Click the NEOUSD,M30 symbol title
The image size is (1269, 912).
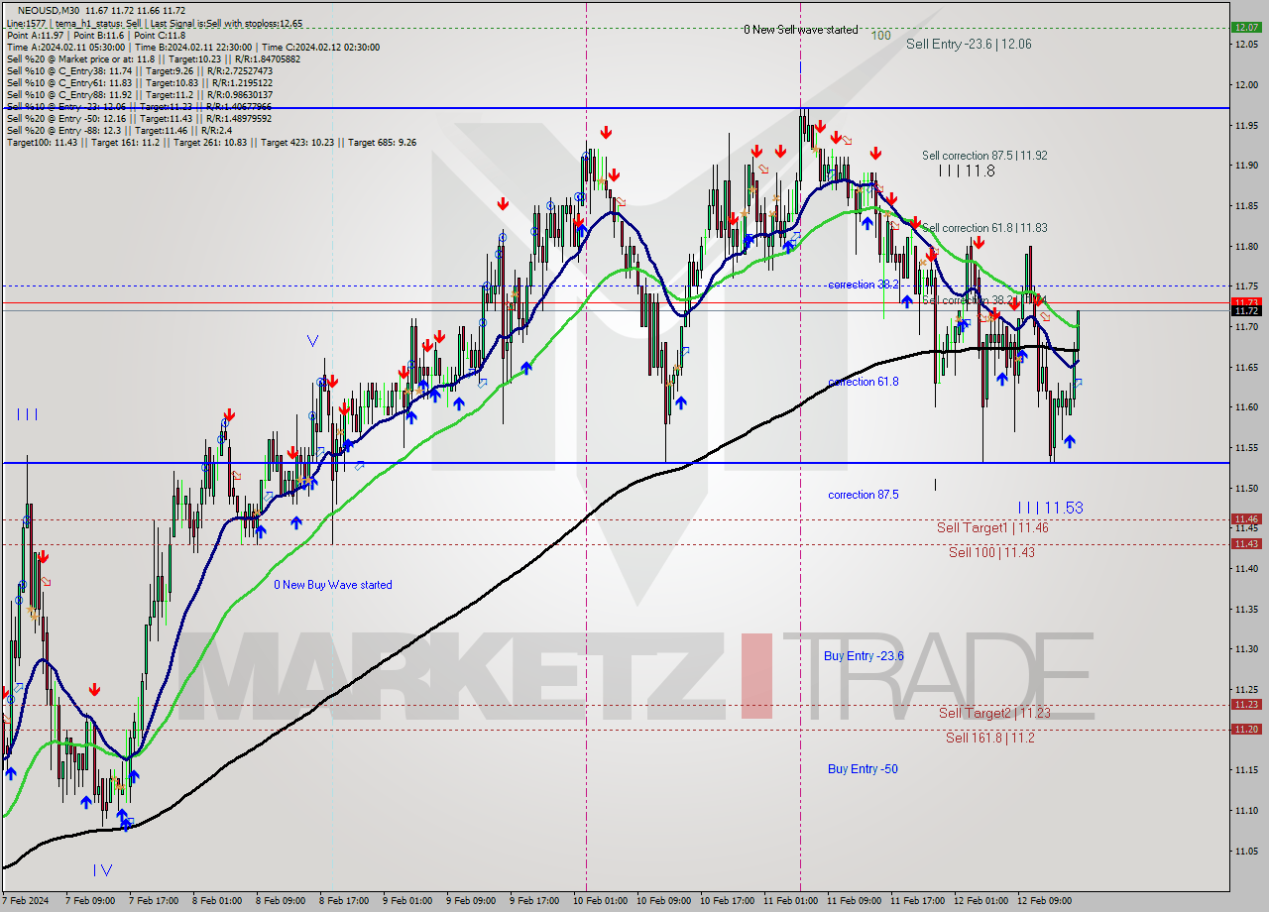coord(47,11)
